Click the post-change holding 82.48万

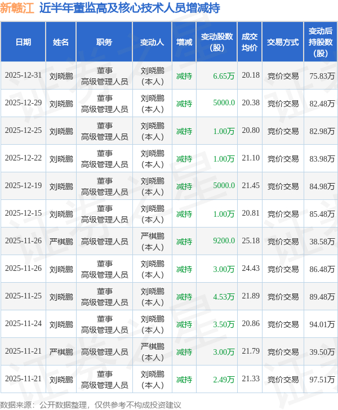coord(322,104)
